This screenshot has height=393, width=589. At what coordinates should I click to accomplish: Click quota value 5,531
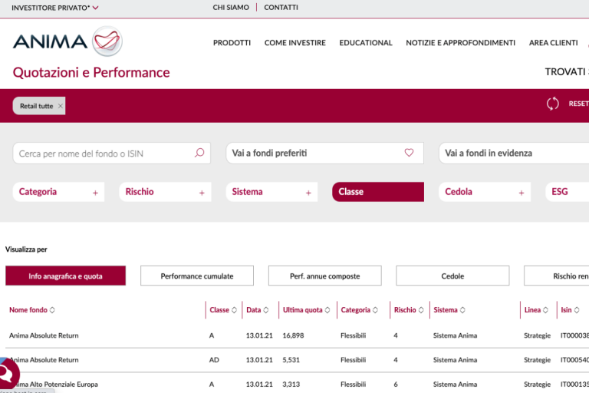pyautogui.click(x=291, y=360)
